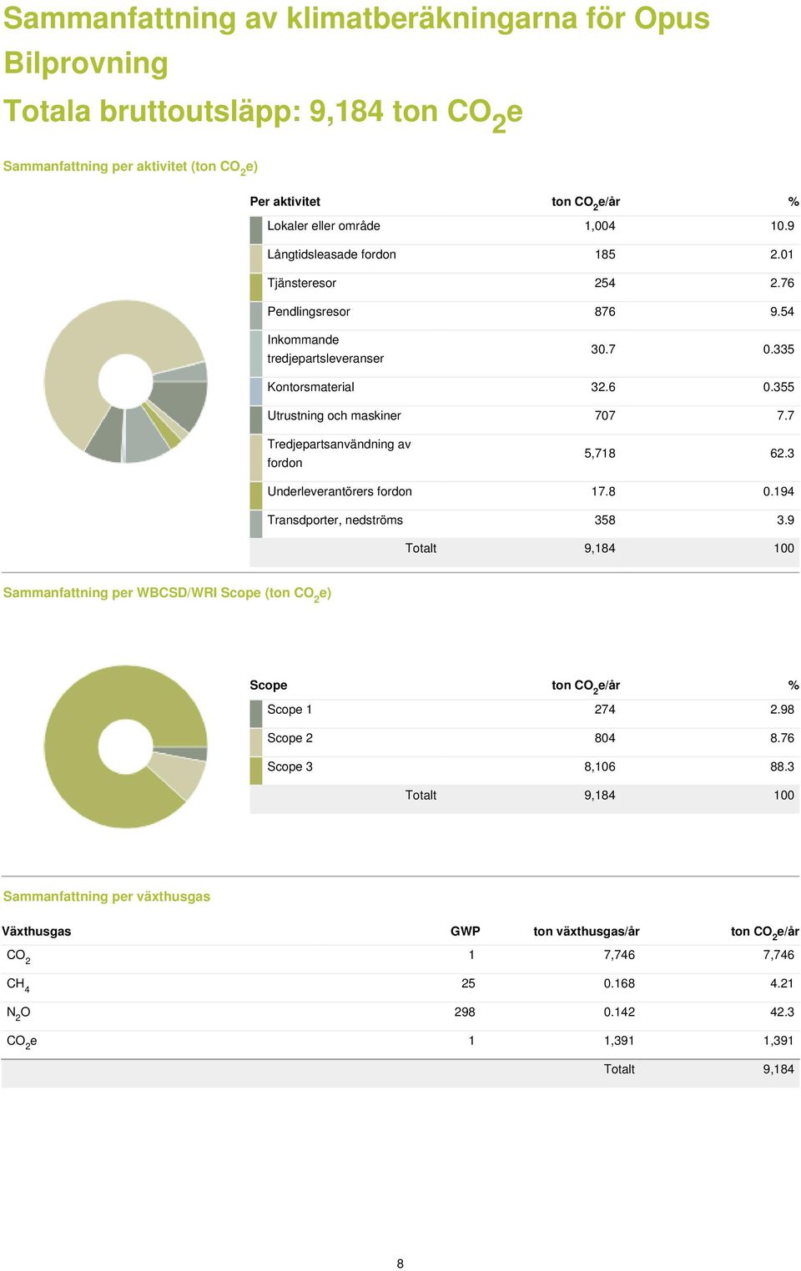801x1271 pixels.
Task: Click the 'Sammanfattning per WBCSD/WRI Scope' heading
Action: point(167,594)
